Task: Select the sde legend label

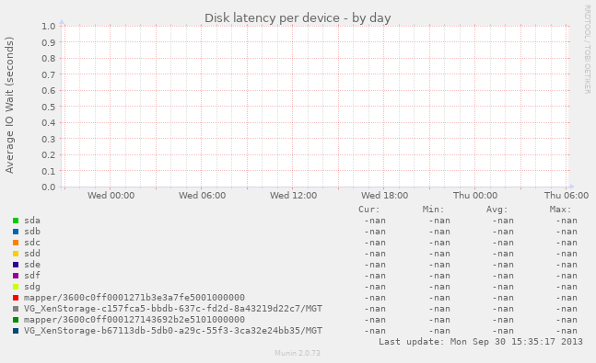Action: [x=32, y=265]
